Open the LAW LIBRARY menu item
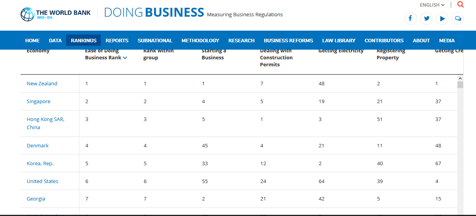This screenshot has height=216, width=476. point(339,40)
